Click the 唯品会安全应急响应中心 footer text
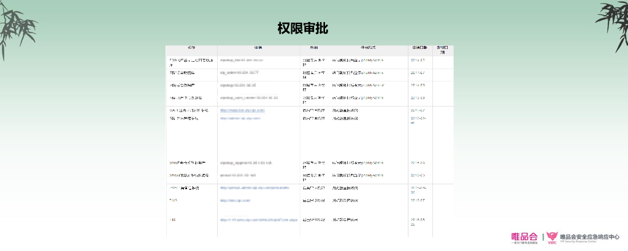The height and width of the screenshot is (251, 628). tap(590, 236)
